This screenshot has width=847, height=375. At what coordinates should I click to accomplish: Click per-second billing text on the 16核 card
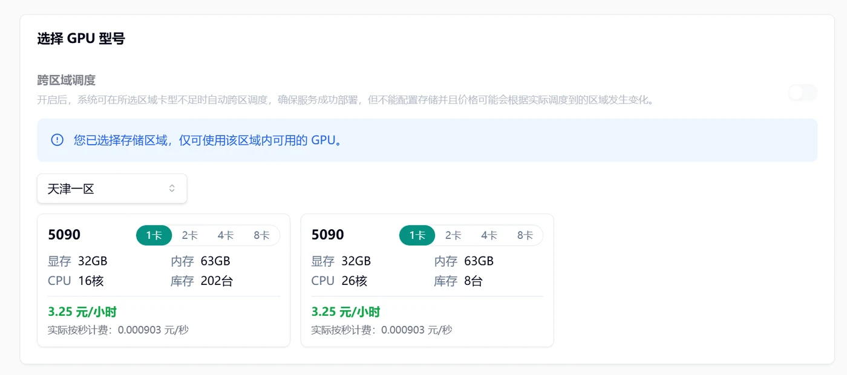pyautogui.click(x=118, y=330)
